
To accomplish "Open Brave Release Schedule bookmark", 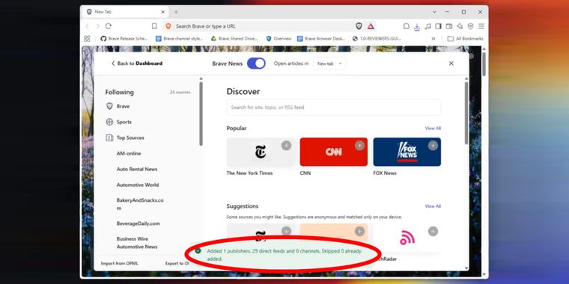I will point(124,38).
